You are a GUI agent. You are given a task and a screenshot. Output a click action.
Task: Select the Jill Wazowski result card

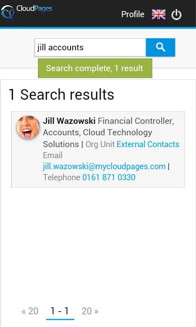98,149
